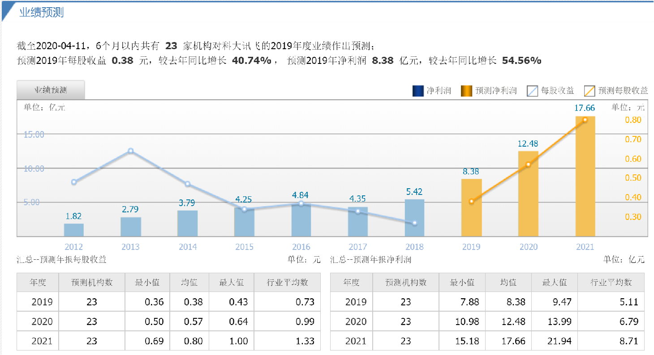Click the 2018 EPS line data point
Viewport: 654px width, 355px height.
pos(414,223)
